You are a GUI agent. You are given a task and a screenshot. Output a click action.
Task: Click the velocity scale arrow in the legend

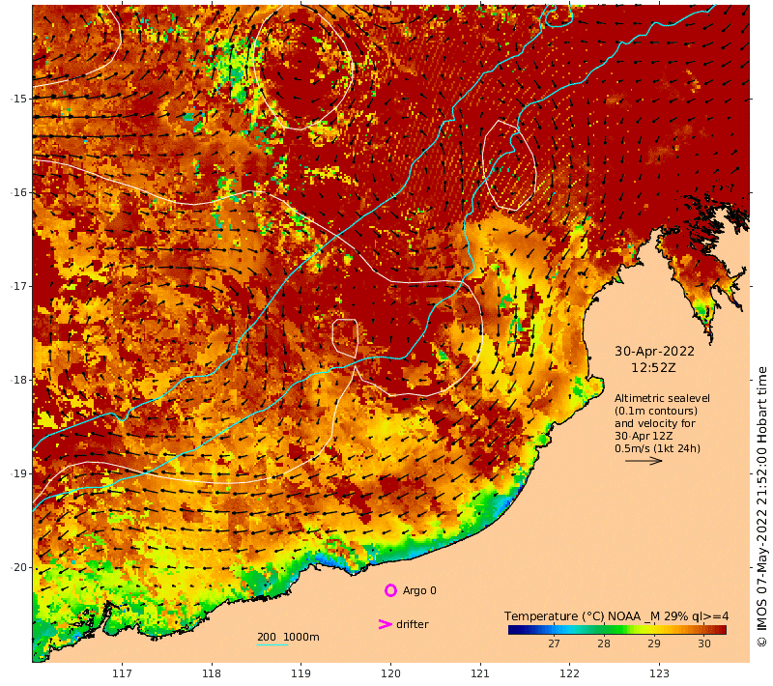pyautogui.click(x=644, y=461)
